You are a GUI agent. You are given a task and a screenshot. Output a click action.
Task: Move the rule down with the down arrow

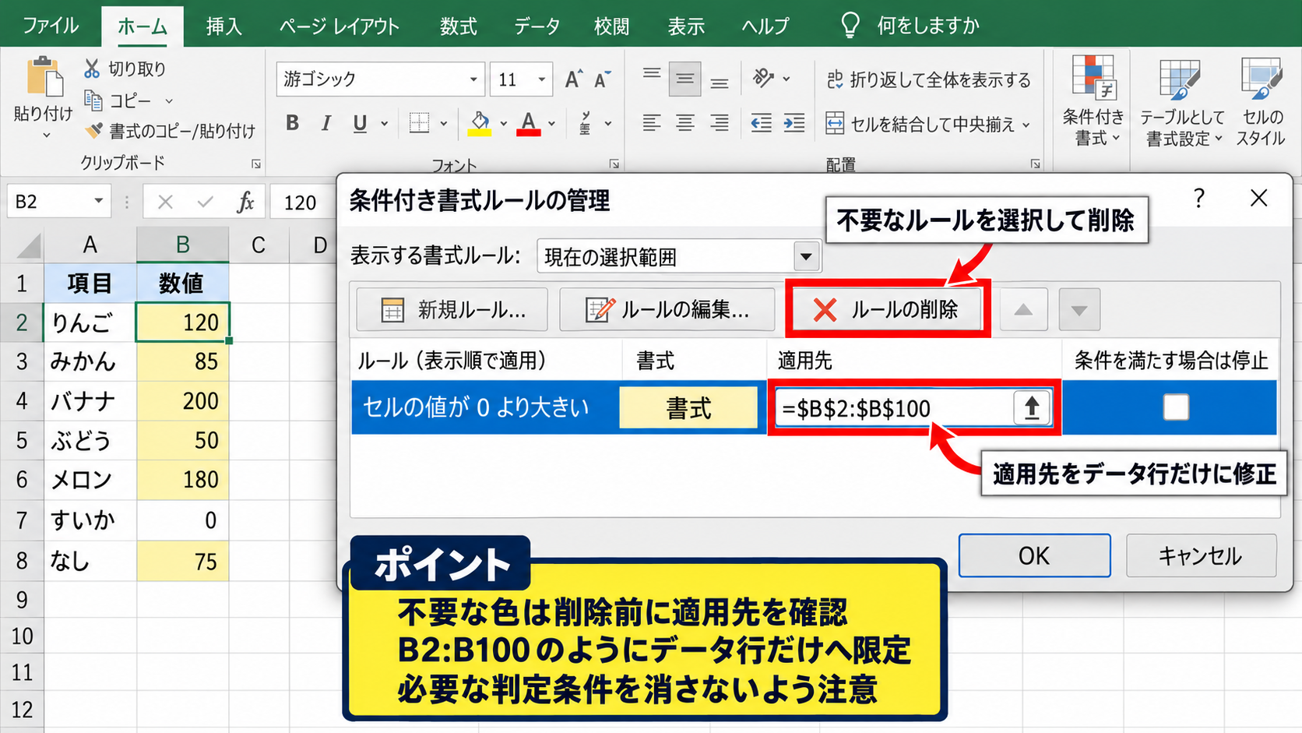(1079, 309)
